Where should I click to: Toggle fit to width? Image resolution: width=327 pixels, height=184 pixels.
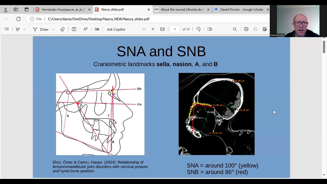click(162, 29)
